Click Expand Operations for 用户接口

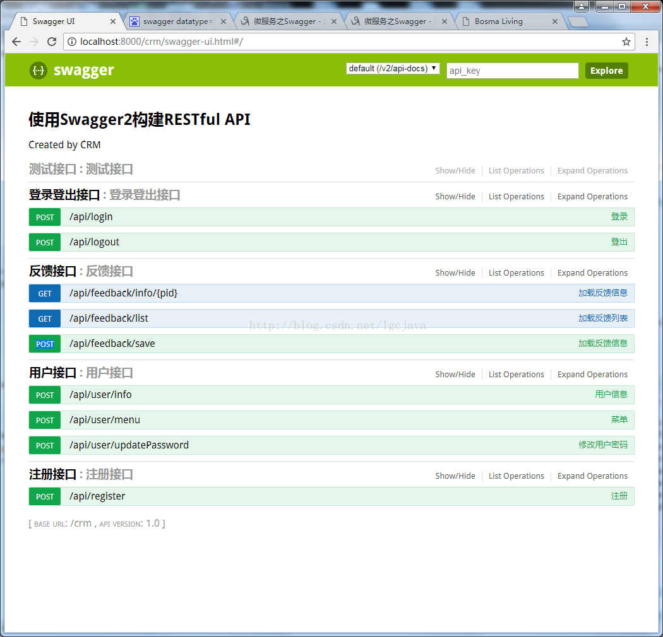[x=592, y=374]
